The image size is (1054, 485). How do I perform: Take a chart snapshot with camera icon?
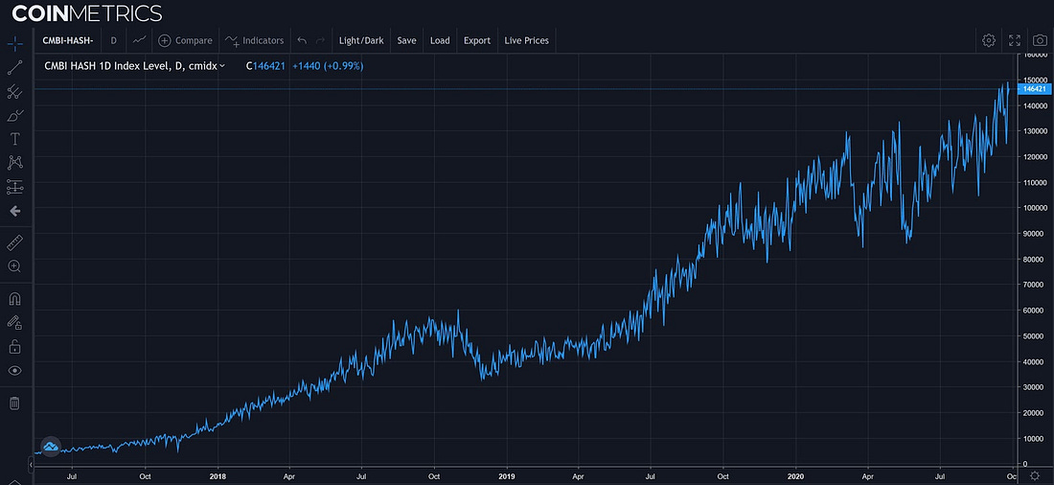[1040, 40]
